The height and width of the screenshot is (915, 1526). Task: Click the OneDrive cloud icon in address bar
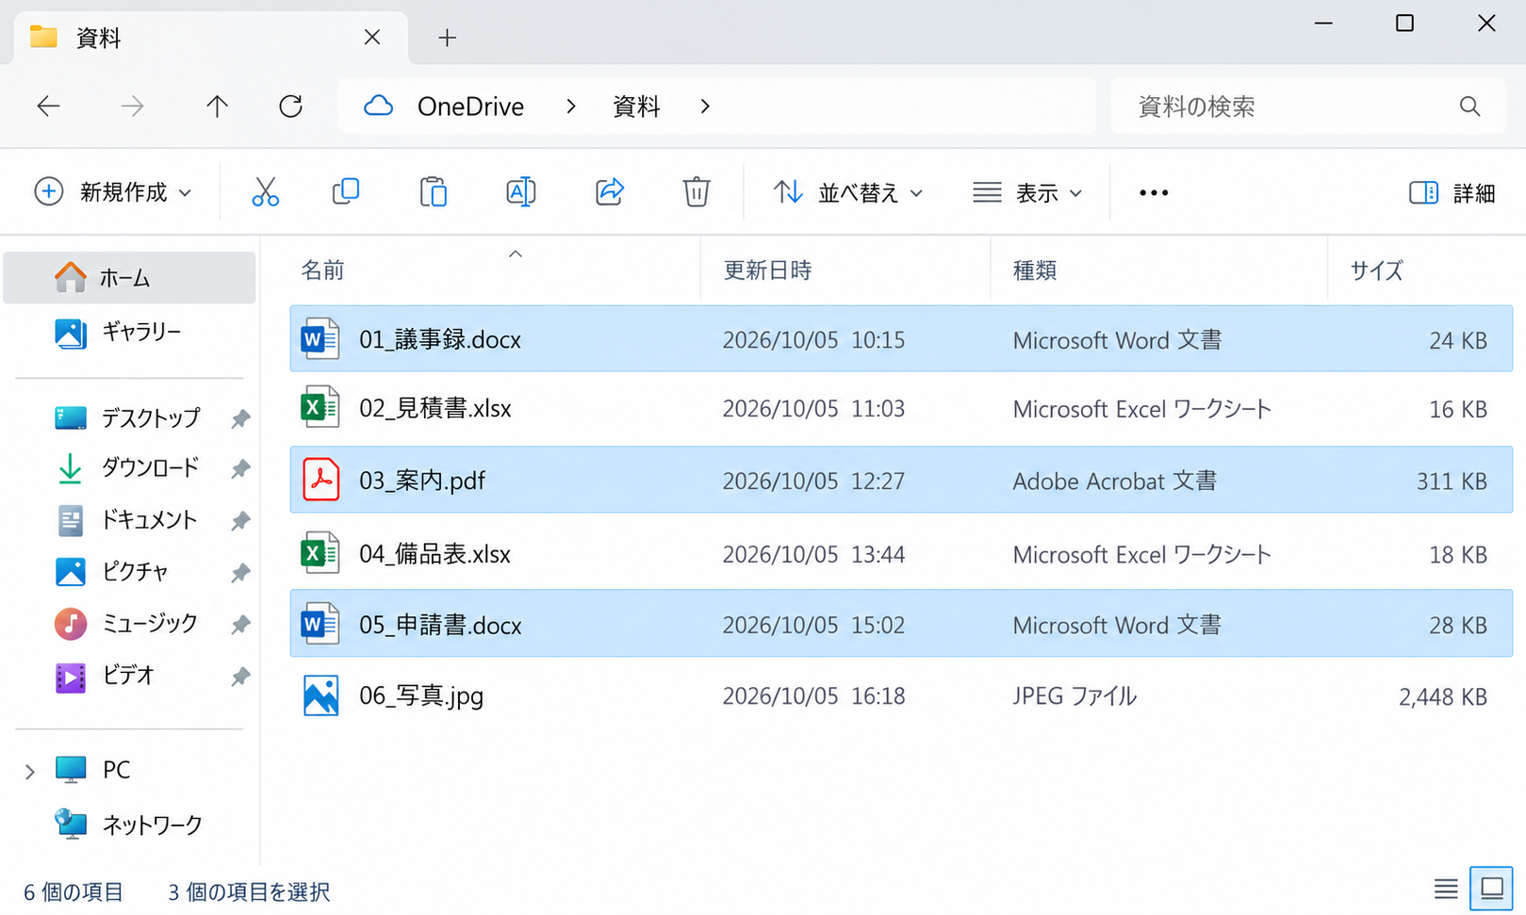(x=378, y=106)
